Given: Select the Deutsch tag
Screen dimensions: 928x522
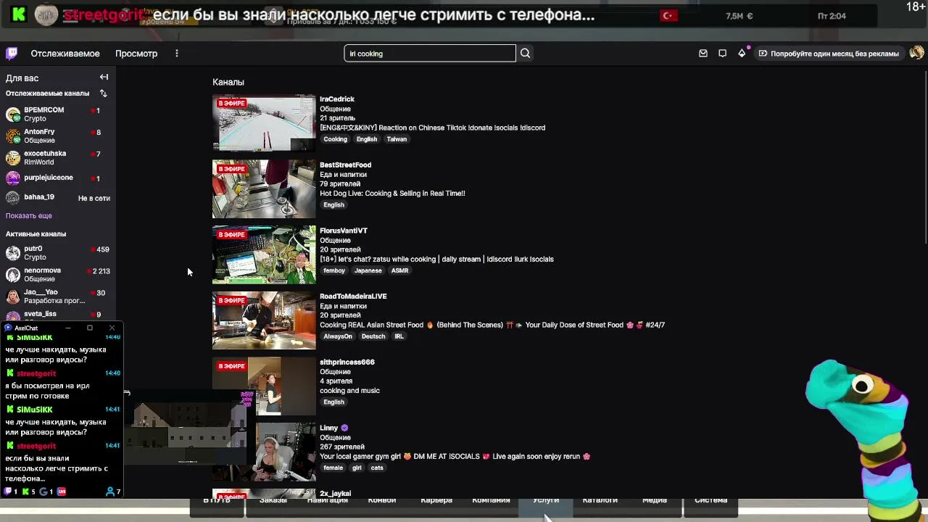Looking at the screenshot, I should [373, 336].
